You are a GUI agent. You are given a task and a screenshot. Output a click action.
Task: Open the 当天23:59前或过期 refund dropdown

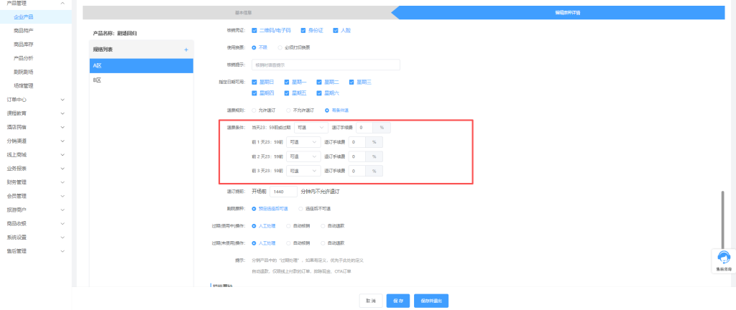click(310, 127)
